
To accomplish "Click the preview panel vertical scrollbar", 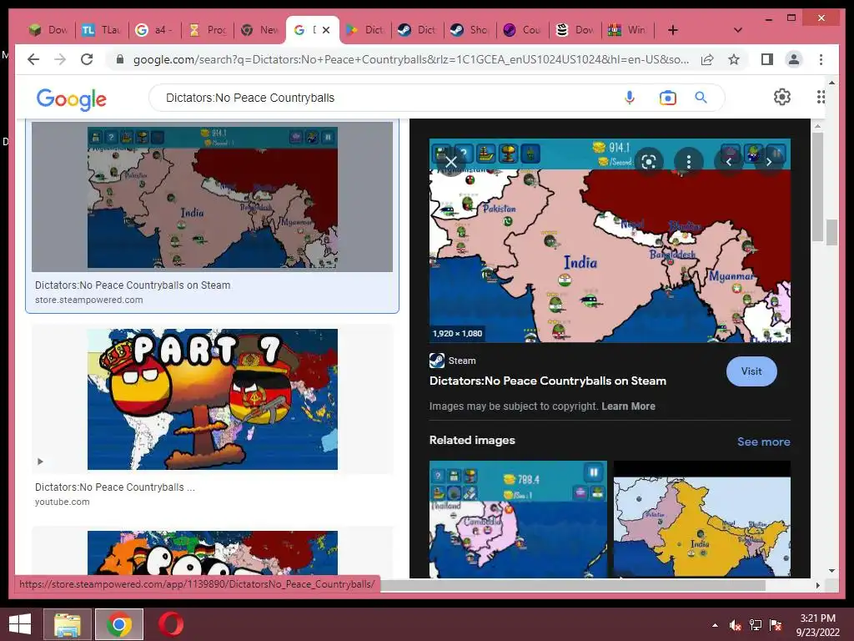I will tap(817, 186).
